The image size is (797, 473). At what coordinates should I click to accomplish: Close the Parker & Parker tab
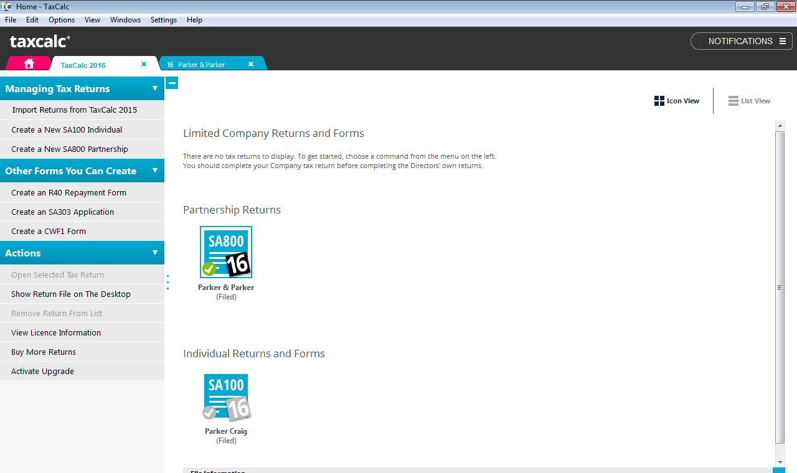tap(251, 64)
